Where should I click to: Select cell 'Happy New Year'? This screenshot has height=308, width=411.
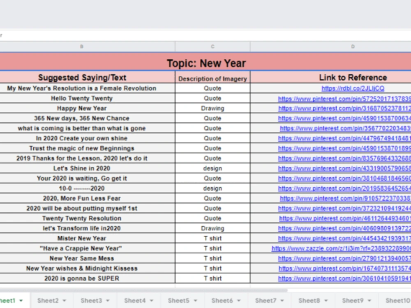[87, 108]
